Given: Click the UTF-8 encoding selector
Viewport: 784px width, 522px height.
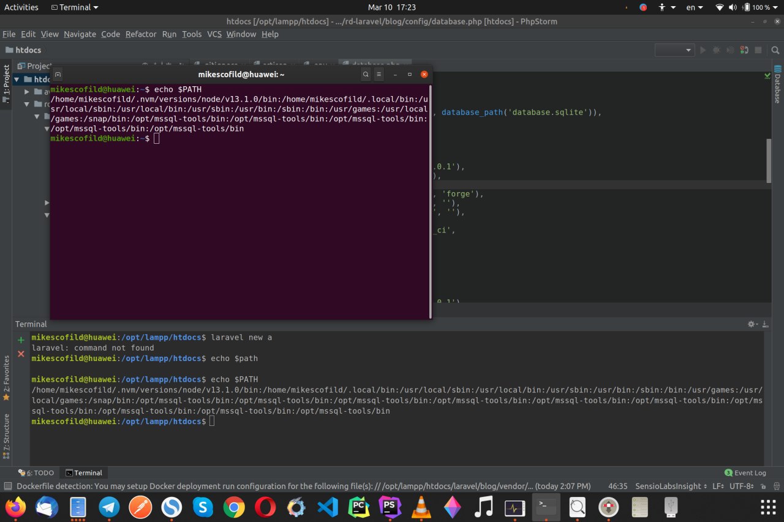Looking at the screenshot, I should pos(742,486).
